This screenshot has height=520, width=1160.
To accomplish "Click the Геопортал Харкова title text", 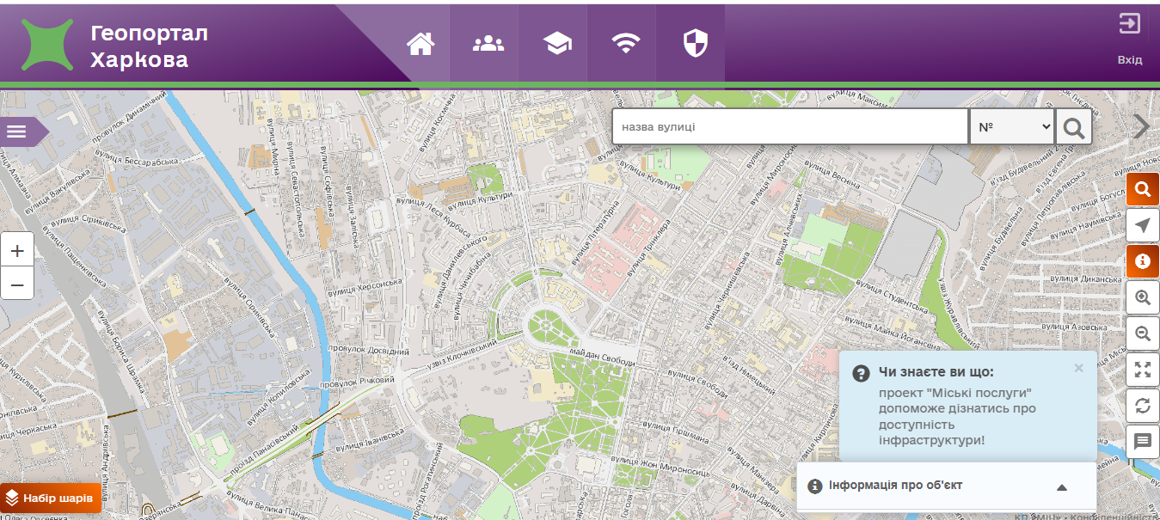I will 150,46.
